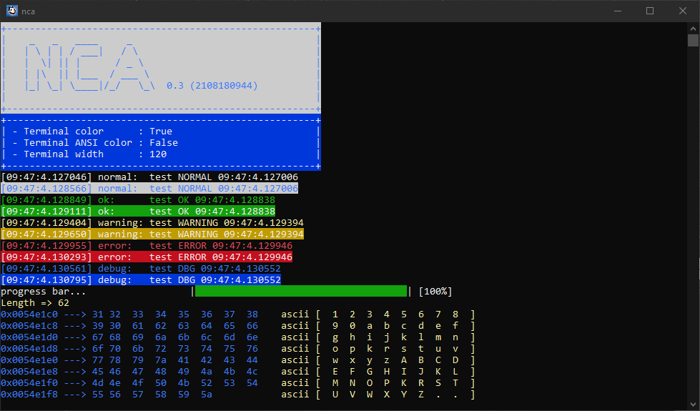Click the hex address 0x0054e1c0
Image resolution: width=700 pixels, height=411 pixels.
[29, 315]
